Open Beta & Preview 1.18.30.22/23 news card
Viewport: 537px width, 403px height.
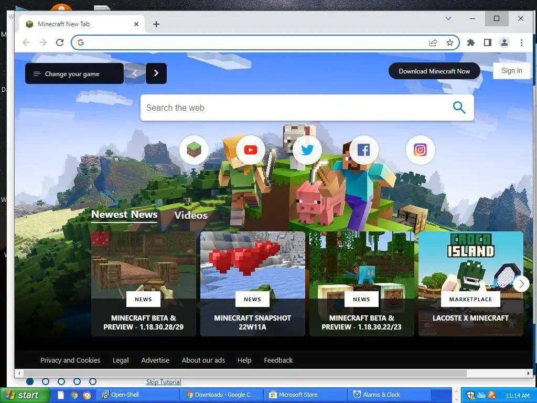click(x=362, y=284)
